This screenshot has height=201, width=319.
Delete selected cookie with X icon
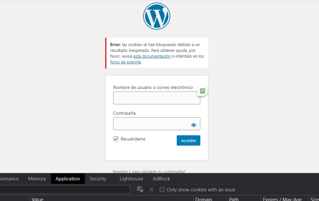(151, 189)
